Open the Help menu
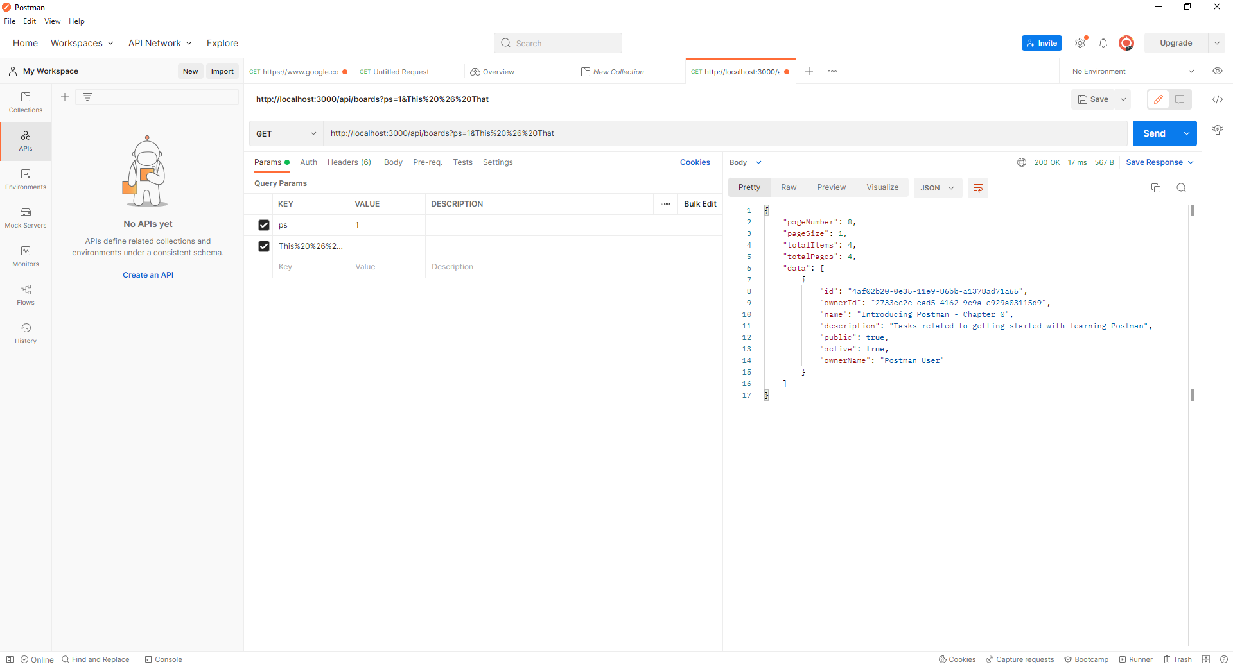The image size is (1233, 667). click(x=76, y=21)
